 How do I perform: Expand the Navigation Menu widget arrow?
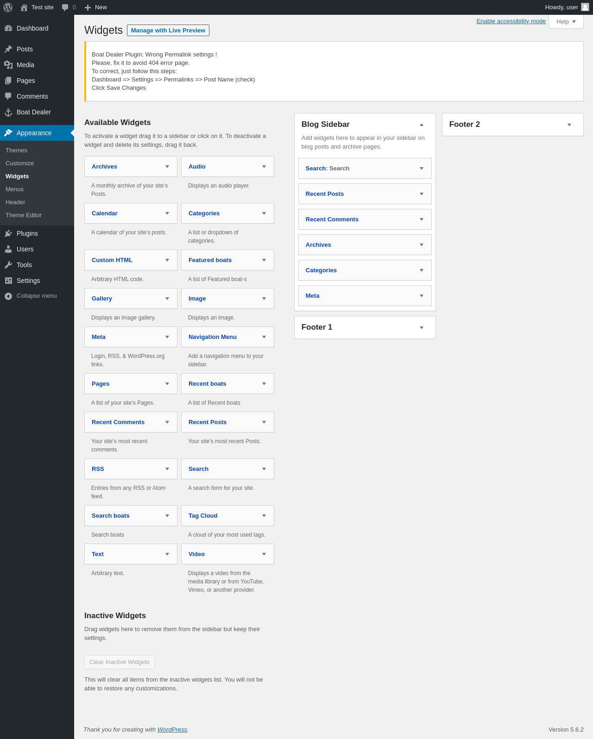coord(264,337)
